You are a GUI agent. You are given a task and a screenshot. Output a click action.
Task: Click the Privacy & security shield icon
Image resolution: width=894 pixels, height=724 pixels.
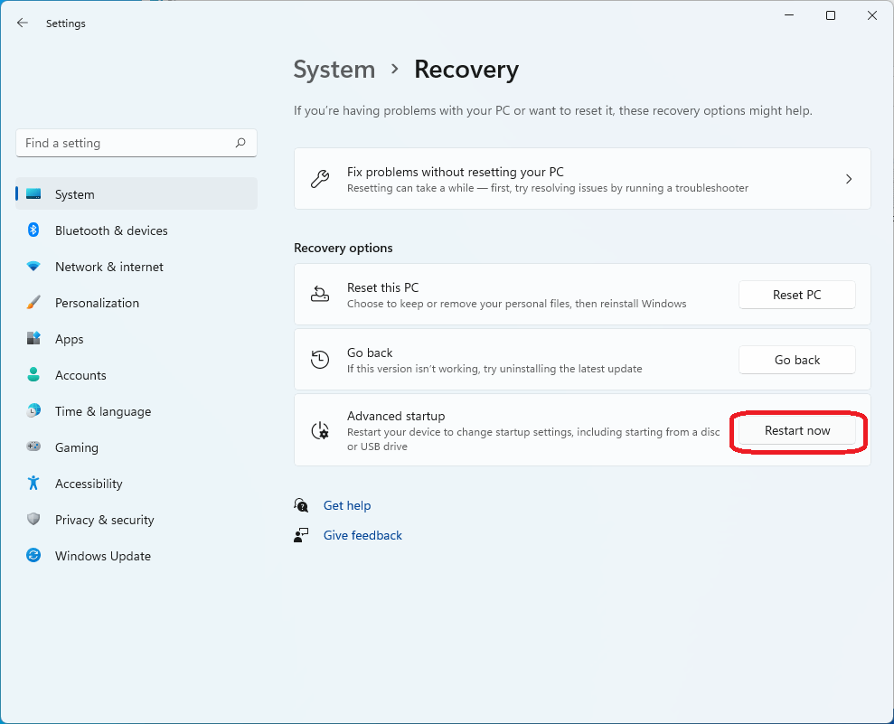[x=33, y=519]
